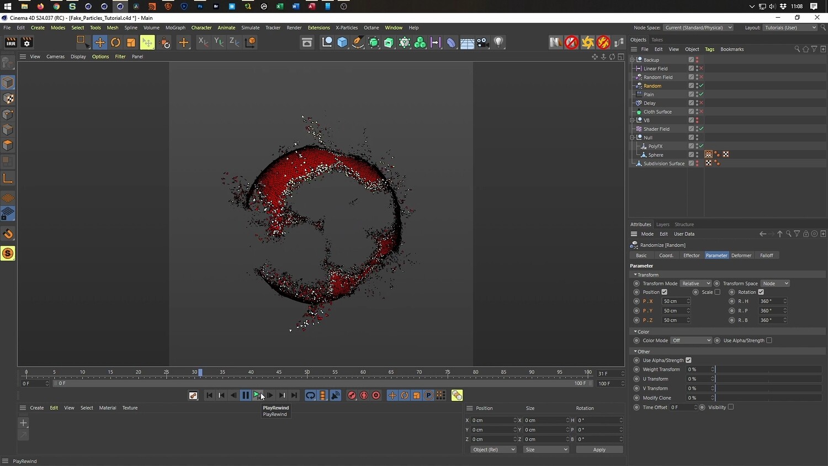
Task: Open the Transform Mode dropdown
Action: point(695,284)
